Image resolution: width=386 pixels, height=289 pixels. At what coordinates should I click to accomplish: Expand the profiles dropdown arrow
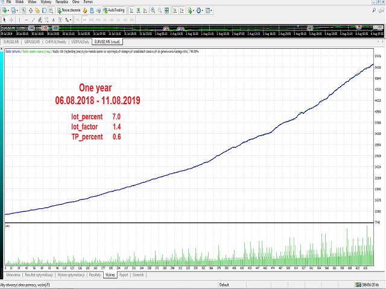pos(17,11)
